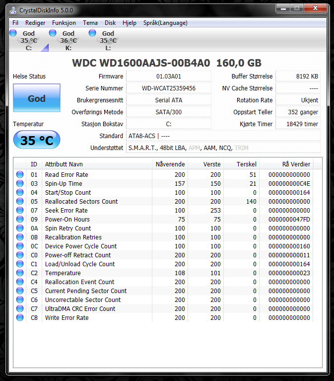The height and width of the screenshot is (381, 334).
Task: Click status orb for Uncorrectable Sector Count
Action: tap(20, 300)
